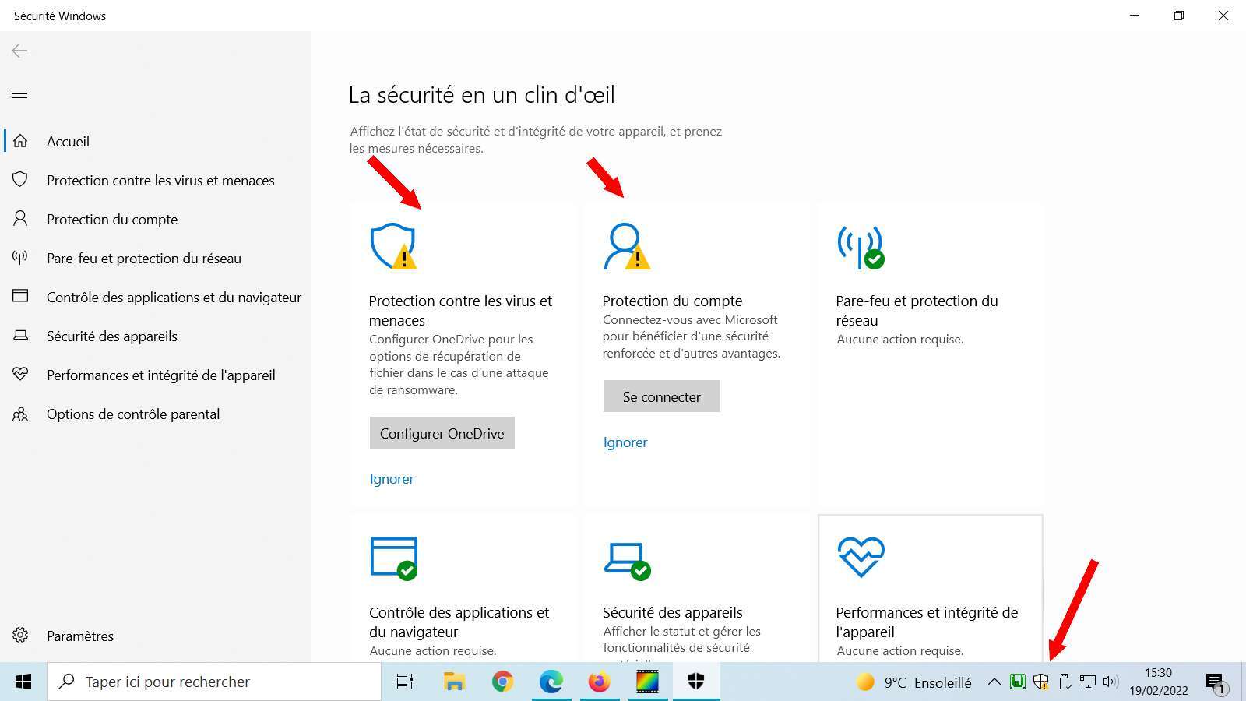This screenshot has width=1246, height=701.
Task: Select Accueil in the sidebar
Action: click(68, 141)
